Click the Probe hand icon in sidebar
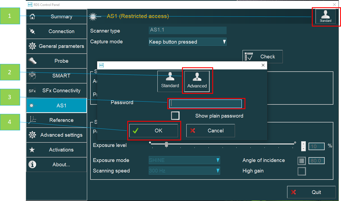 tap(32, 61)
